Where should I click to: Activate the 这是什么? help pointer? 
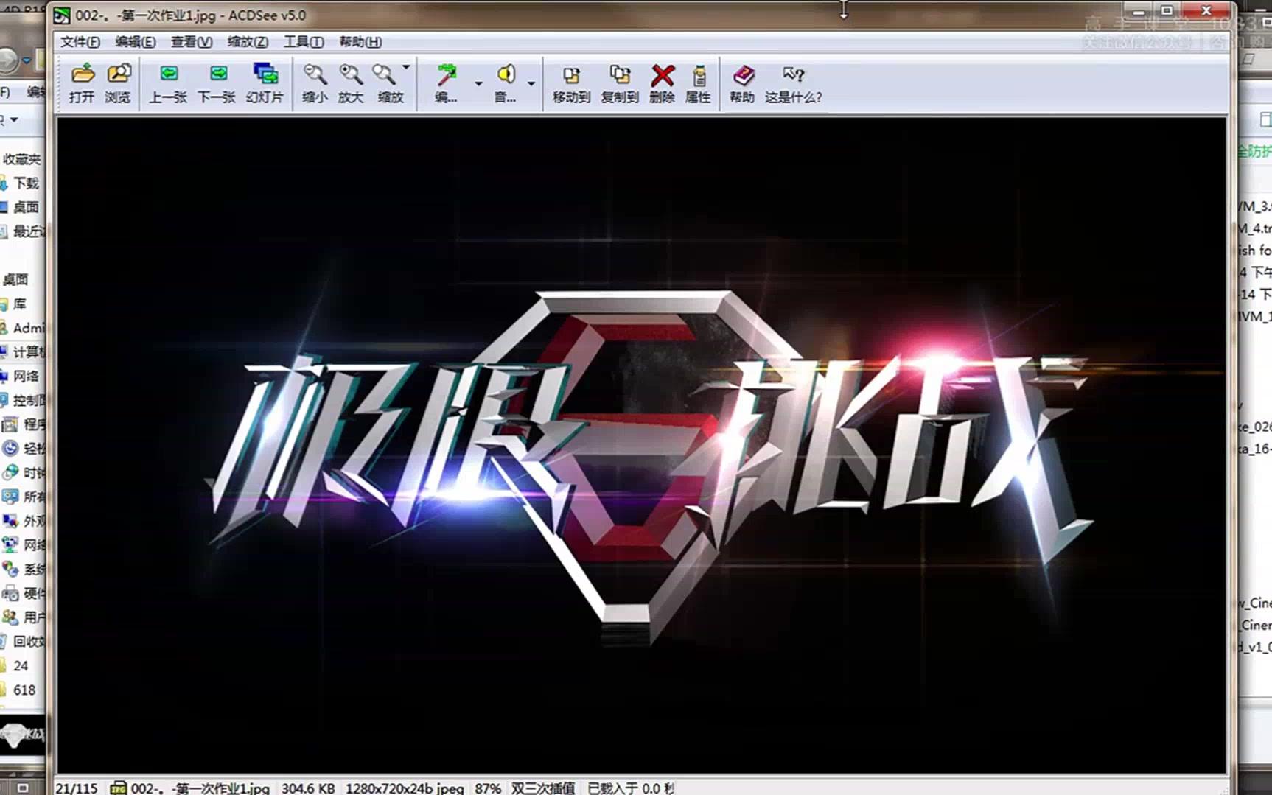(x=794, y=74)
